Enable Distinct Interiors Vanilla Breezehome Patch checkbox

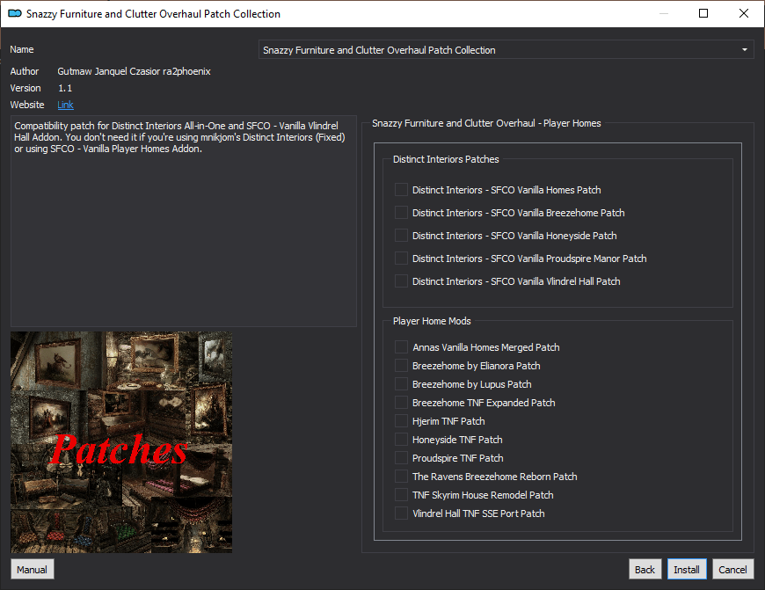pos(401,213)
